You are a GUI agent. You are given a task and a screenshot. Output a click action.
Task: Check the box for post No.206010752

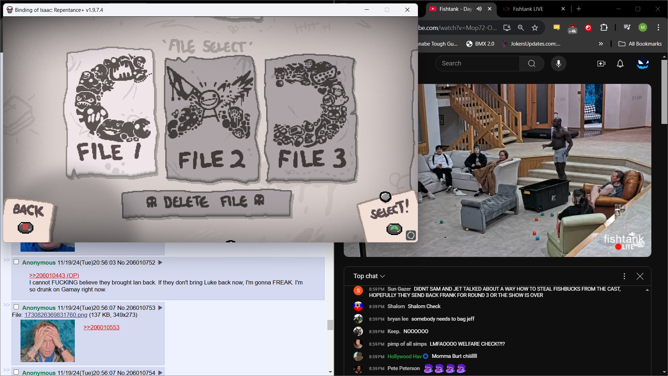(16, 262)
